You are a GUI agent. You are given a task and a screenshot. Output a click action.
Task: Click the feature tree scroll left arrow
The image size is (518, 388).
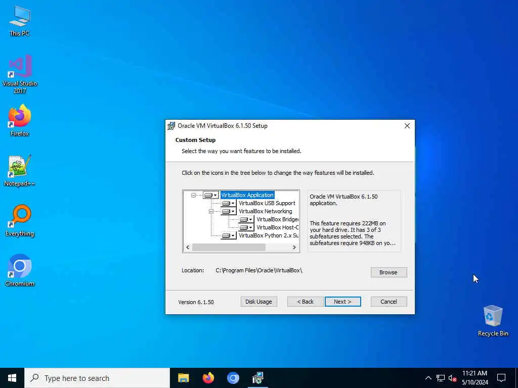(188, 247)
